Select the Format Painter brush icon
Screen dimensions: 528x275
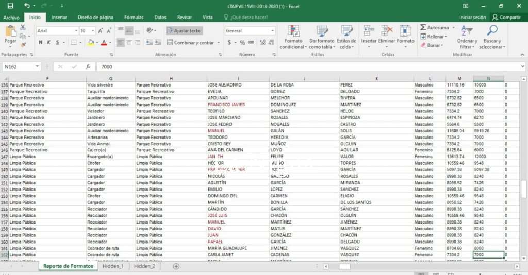click(x=23, y=45)
